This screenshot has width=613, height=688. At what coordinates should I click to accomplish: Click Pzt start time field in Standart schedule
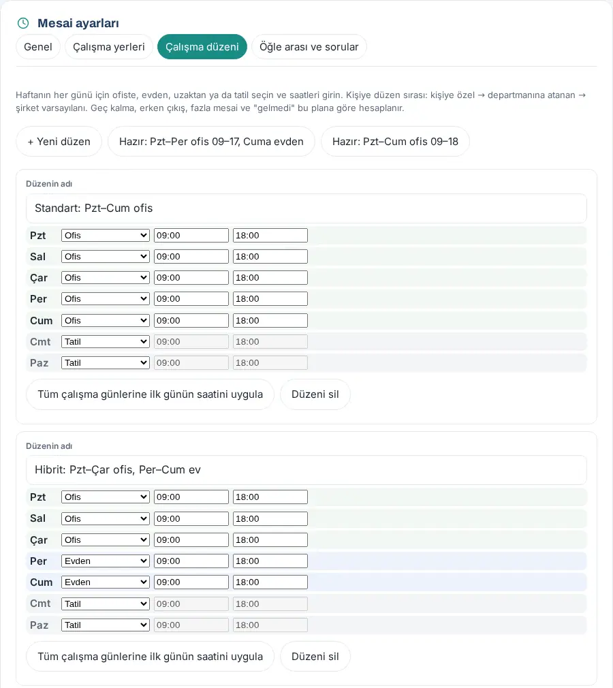click(191, 235)
